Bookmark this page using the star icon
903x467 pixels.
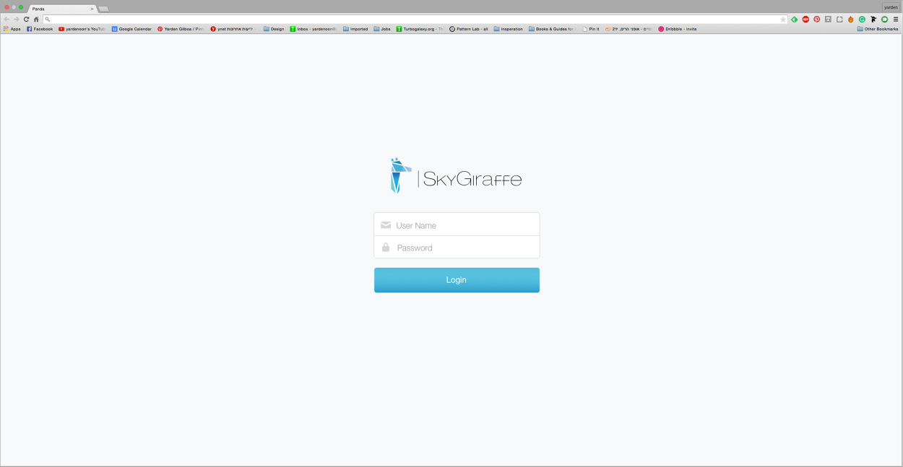(x=784, y=19)
